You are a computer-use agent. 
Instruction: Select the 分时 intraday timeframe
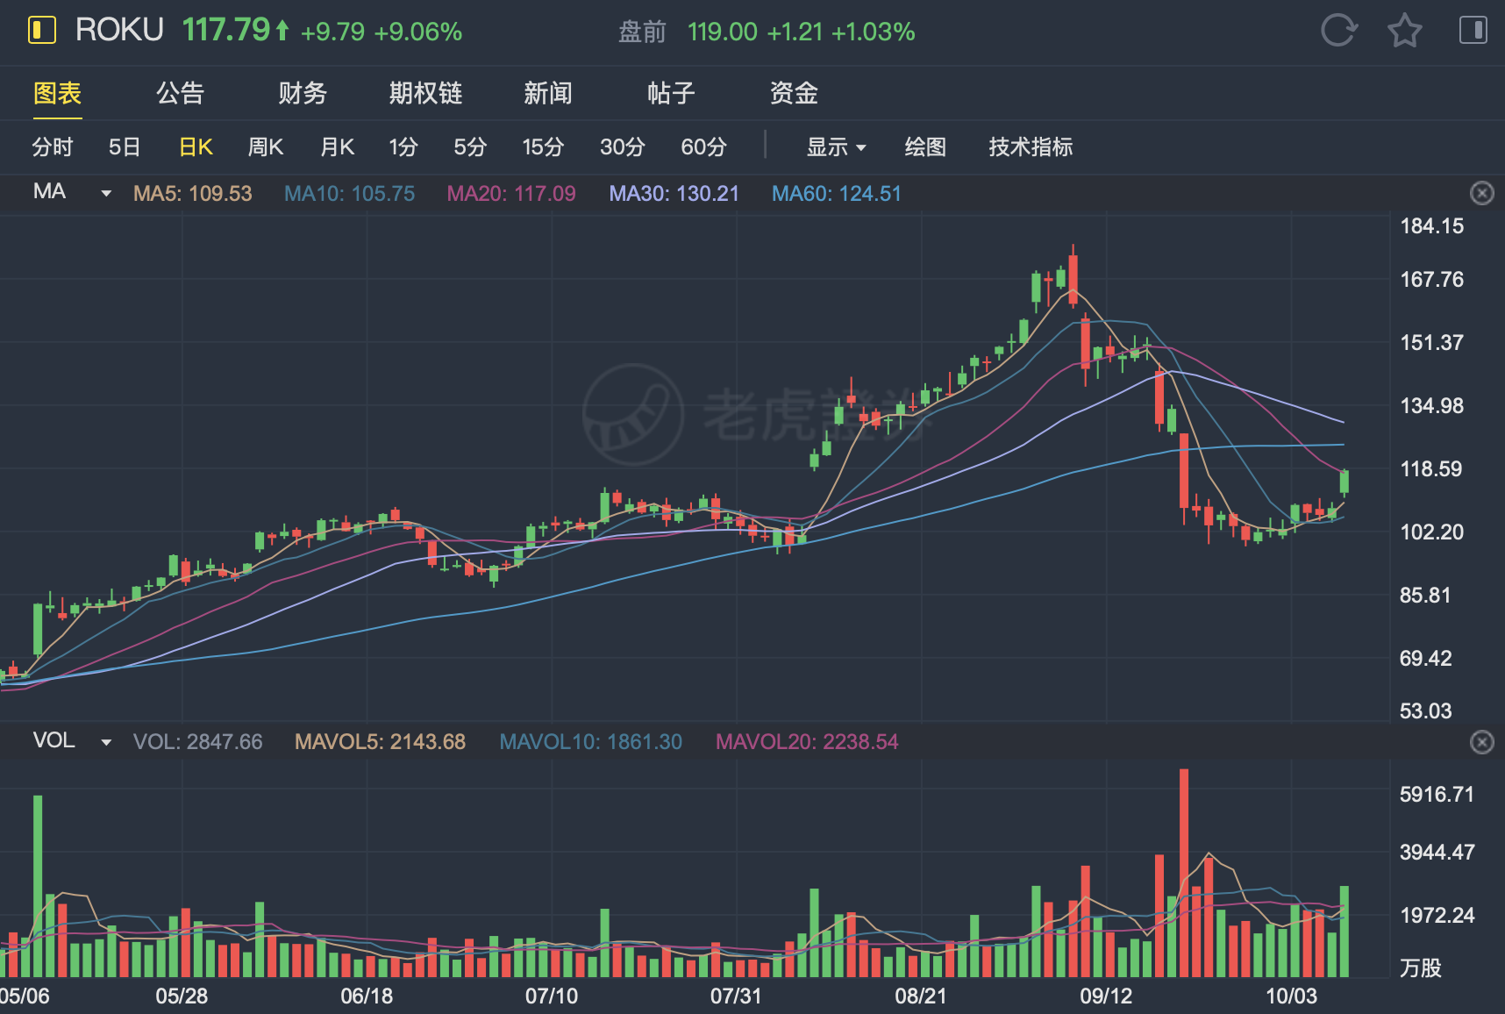pyautogui.click(x=53, y=147)
